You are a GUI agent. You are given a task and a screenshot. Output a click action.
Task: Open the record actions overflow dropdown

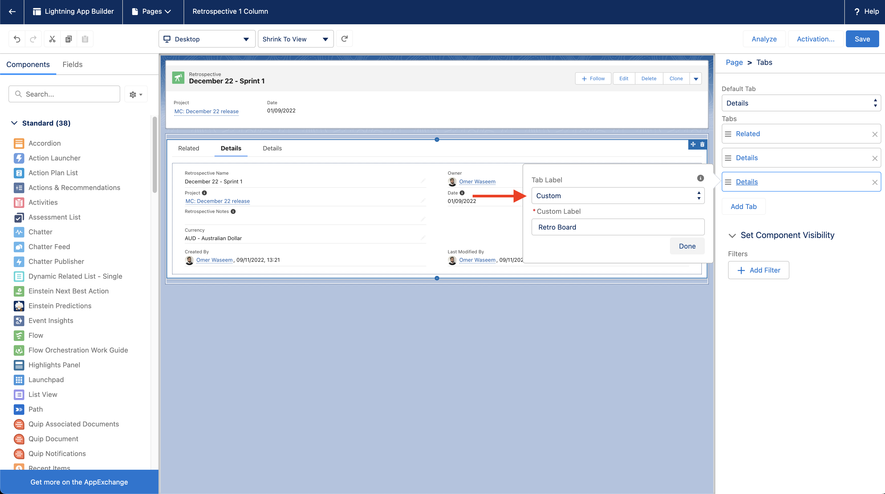click(696, 79)
